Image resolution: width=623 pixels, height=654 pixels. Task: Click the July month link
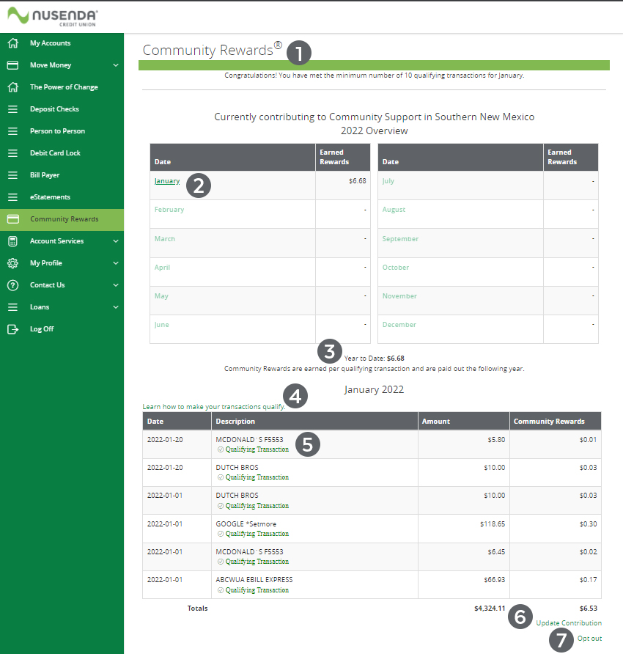point(388,181)
